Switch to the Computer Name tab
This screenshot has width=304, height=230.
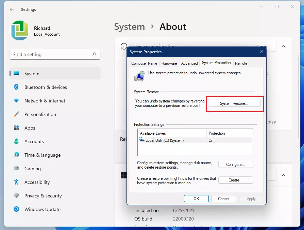(144, 63)
